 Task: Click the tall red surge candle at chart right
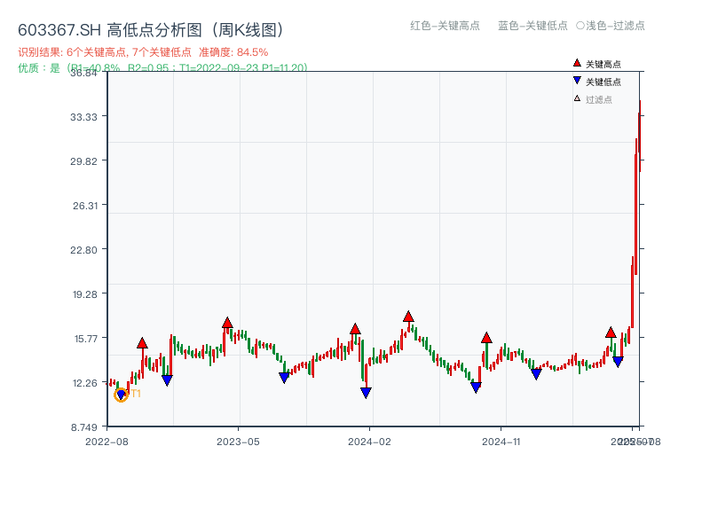[x=636, y=206]
